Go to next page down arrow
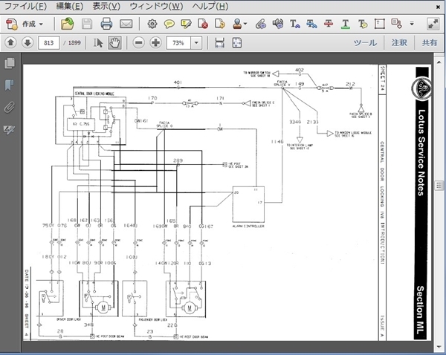 click(28, 43)
